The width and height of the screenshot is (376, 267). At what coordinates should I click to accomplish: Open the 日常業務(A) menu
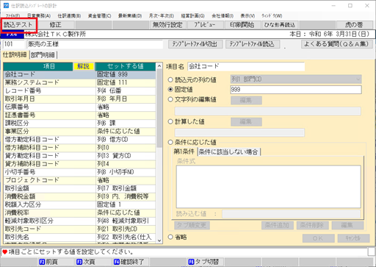click(x=39, y=16)
